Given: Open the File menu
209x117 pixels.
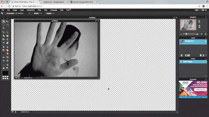Looking at the screenshot, I should pos(3,10).
